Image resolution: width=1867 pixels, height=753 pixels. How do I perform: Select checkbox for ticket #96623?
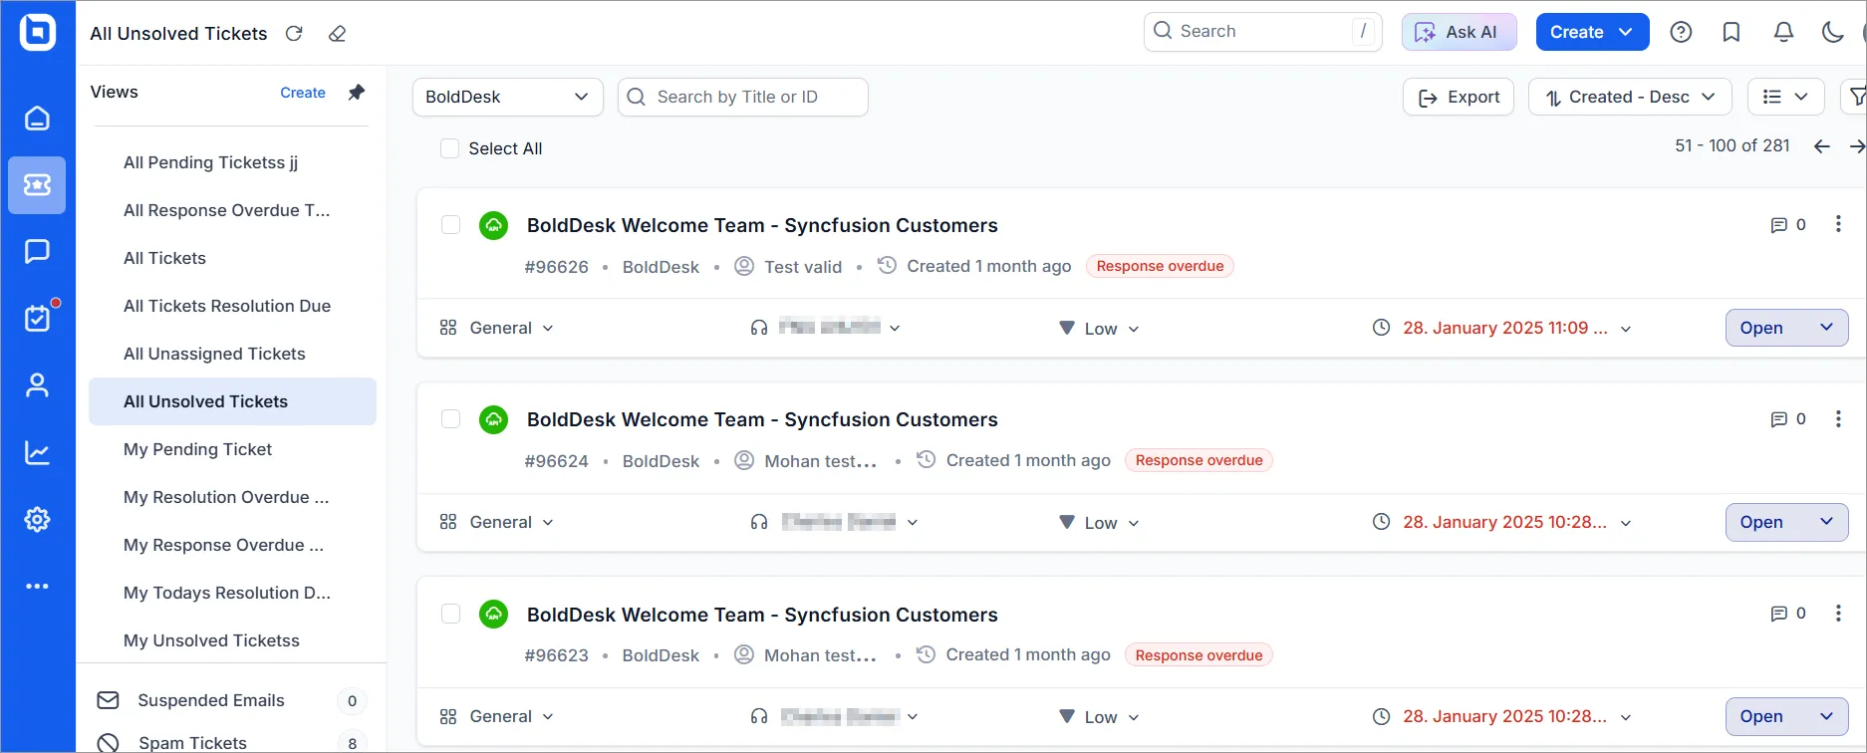[450, 614]
